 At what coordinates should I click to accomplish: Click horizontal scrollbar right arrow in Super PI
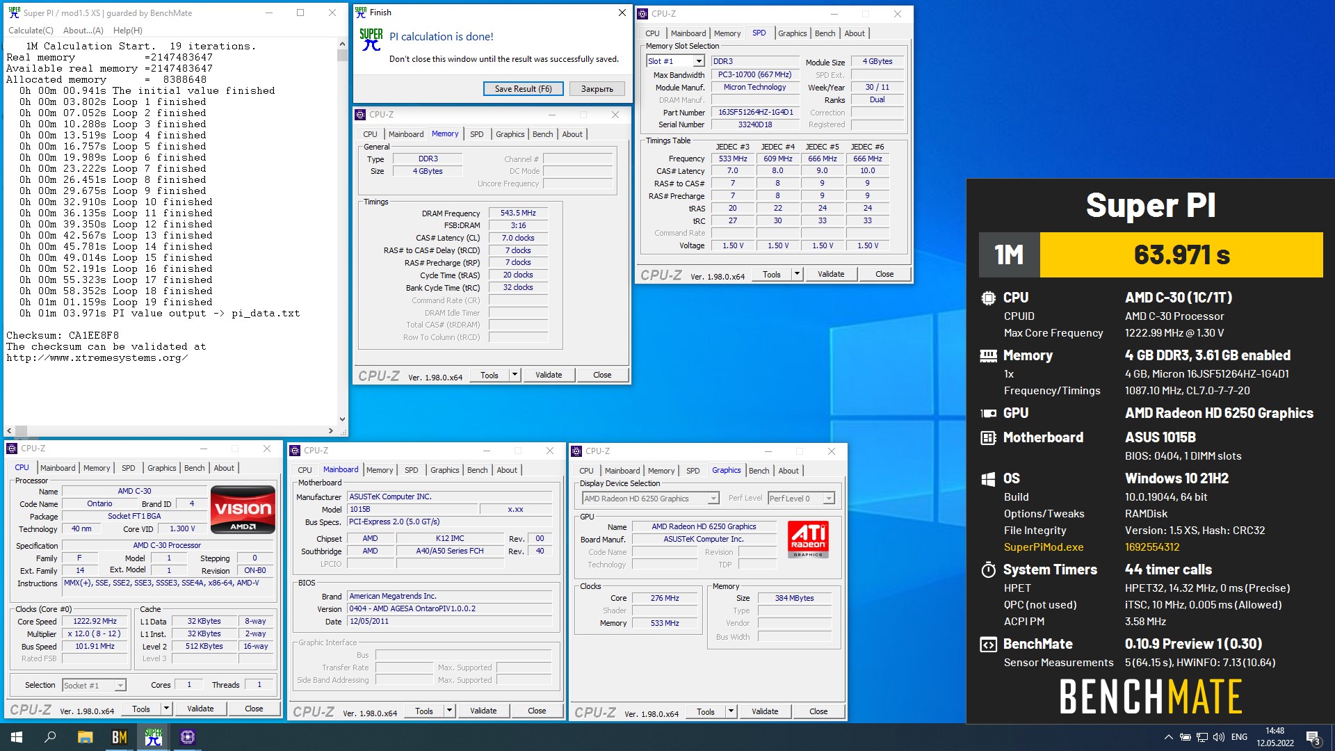(x=331, y=430)
